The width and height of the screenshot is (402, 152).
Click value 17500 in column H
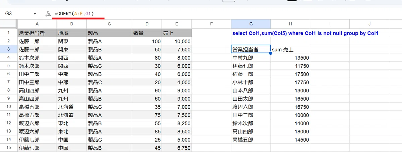pos(290,74)
